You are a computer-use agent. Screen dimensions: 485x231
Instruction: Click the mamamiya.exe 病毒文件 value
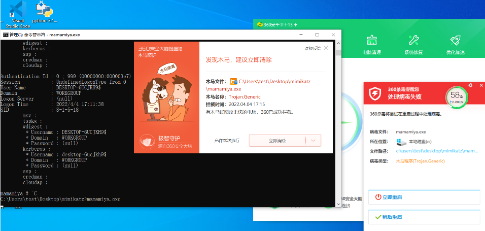point(411,132)
